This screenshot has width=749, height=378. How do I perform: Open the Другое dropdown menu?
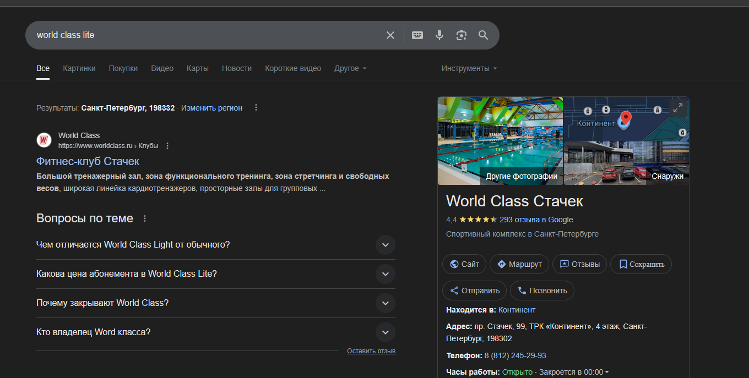tap(350, 68)
